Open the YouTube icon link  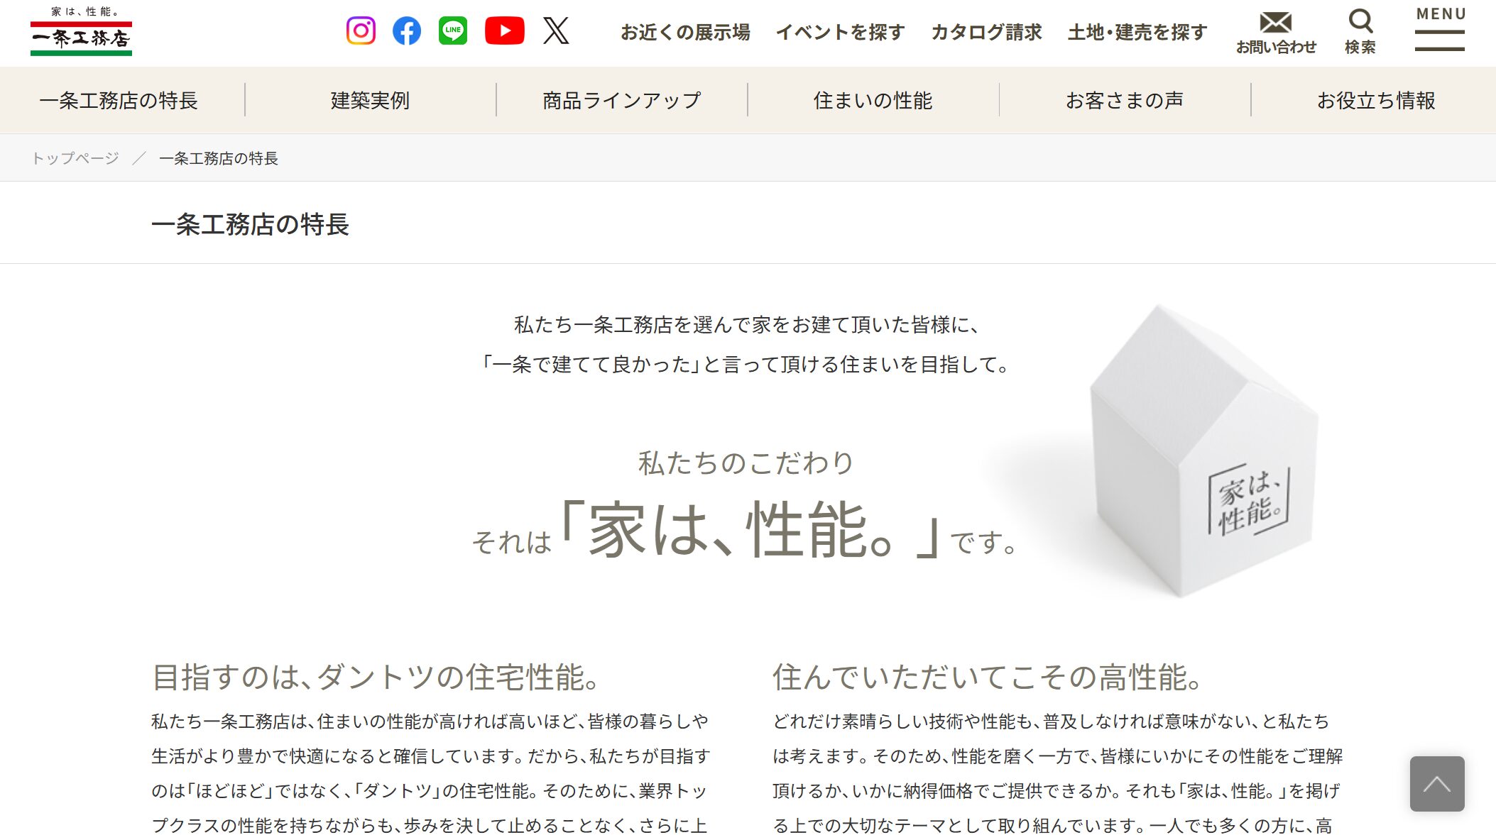pos(505,31)
